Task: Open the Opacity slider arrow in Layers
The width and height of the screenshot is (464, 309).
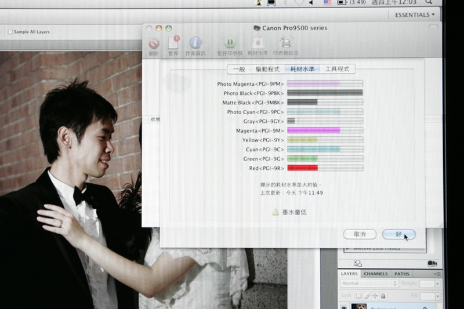Action: click(x=437, y=283)
